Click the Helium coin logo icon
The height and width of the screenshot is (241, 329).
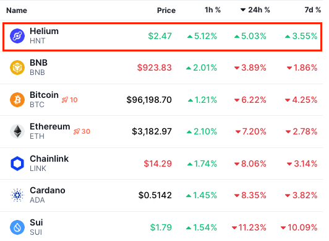click(17, 36)
